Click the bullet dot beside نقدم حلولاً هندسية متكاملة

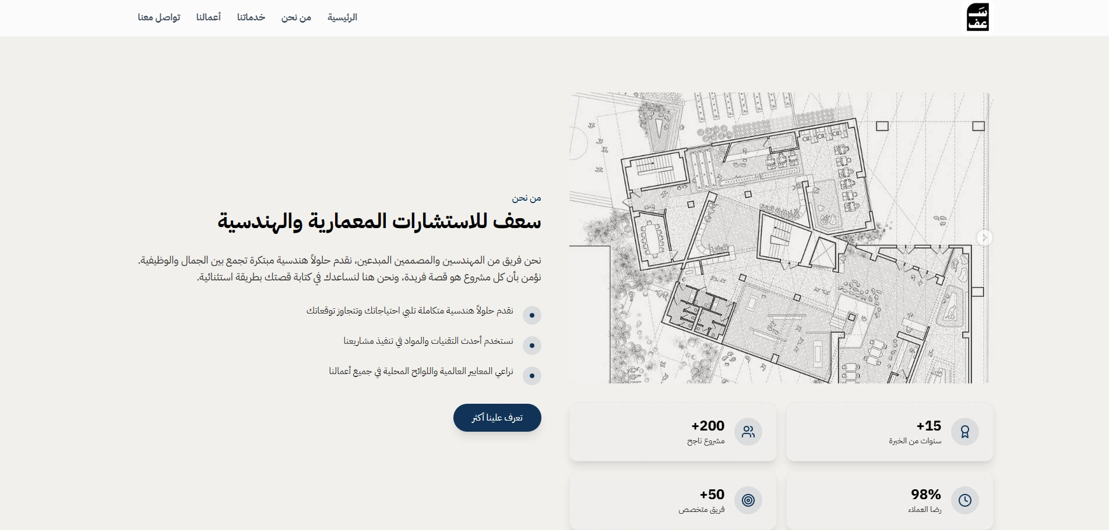coord(532,315)
